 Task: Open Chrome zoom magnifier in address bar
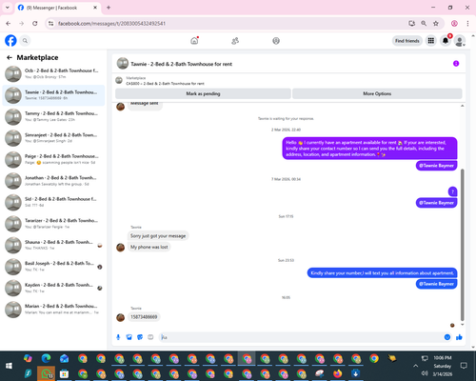point(424,24)
